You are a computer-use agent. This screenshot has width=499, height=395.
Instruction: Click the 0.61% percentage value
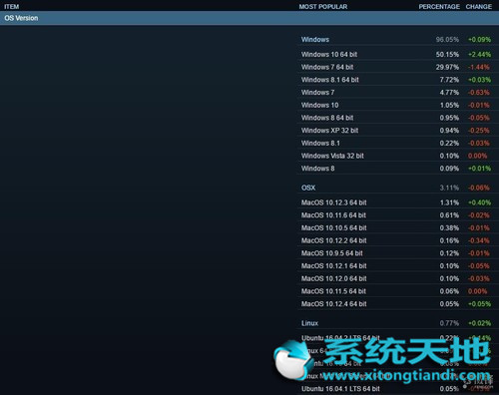pos(449,215)
